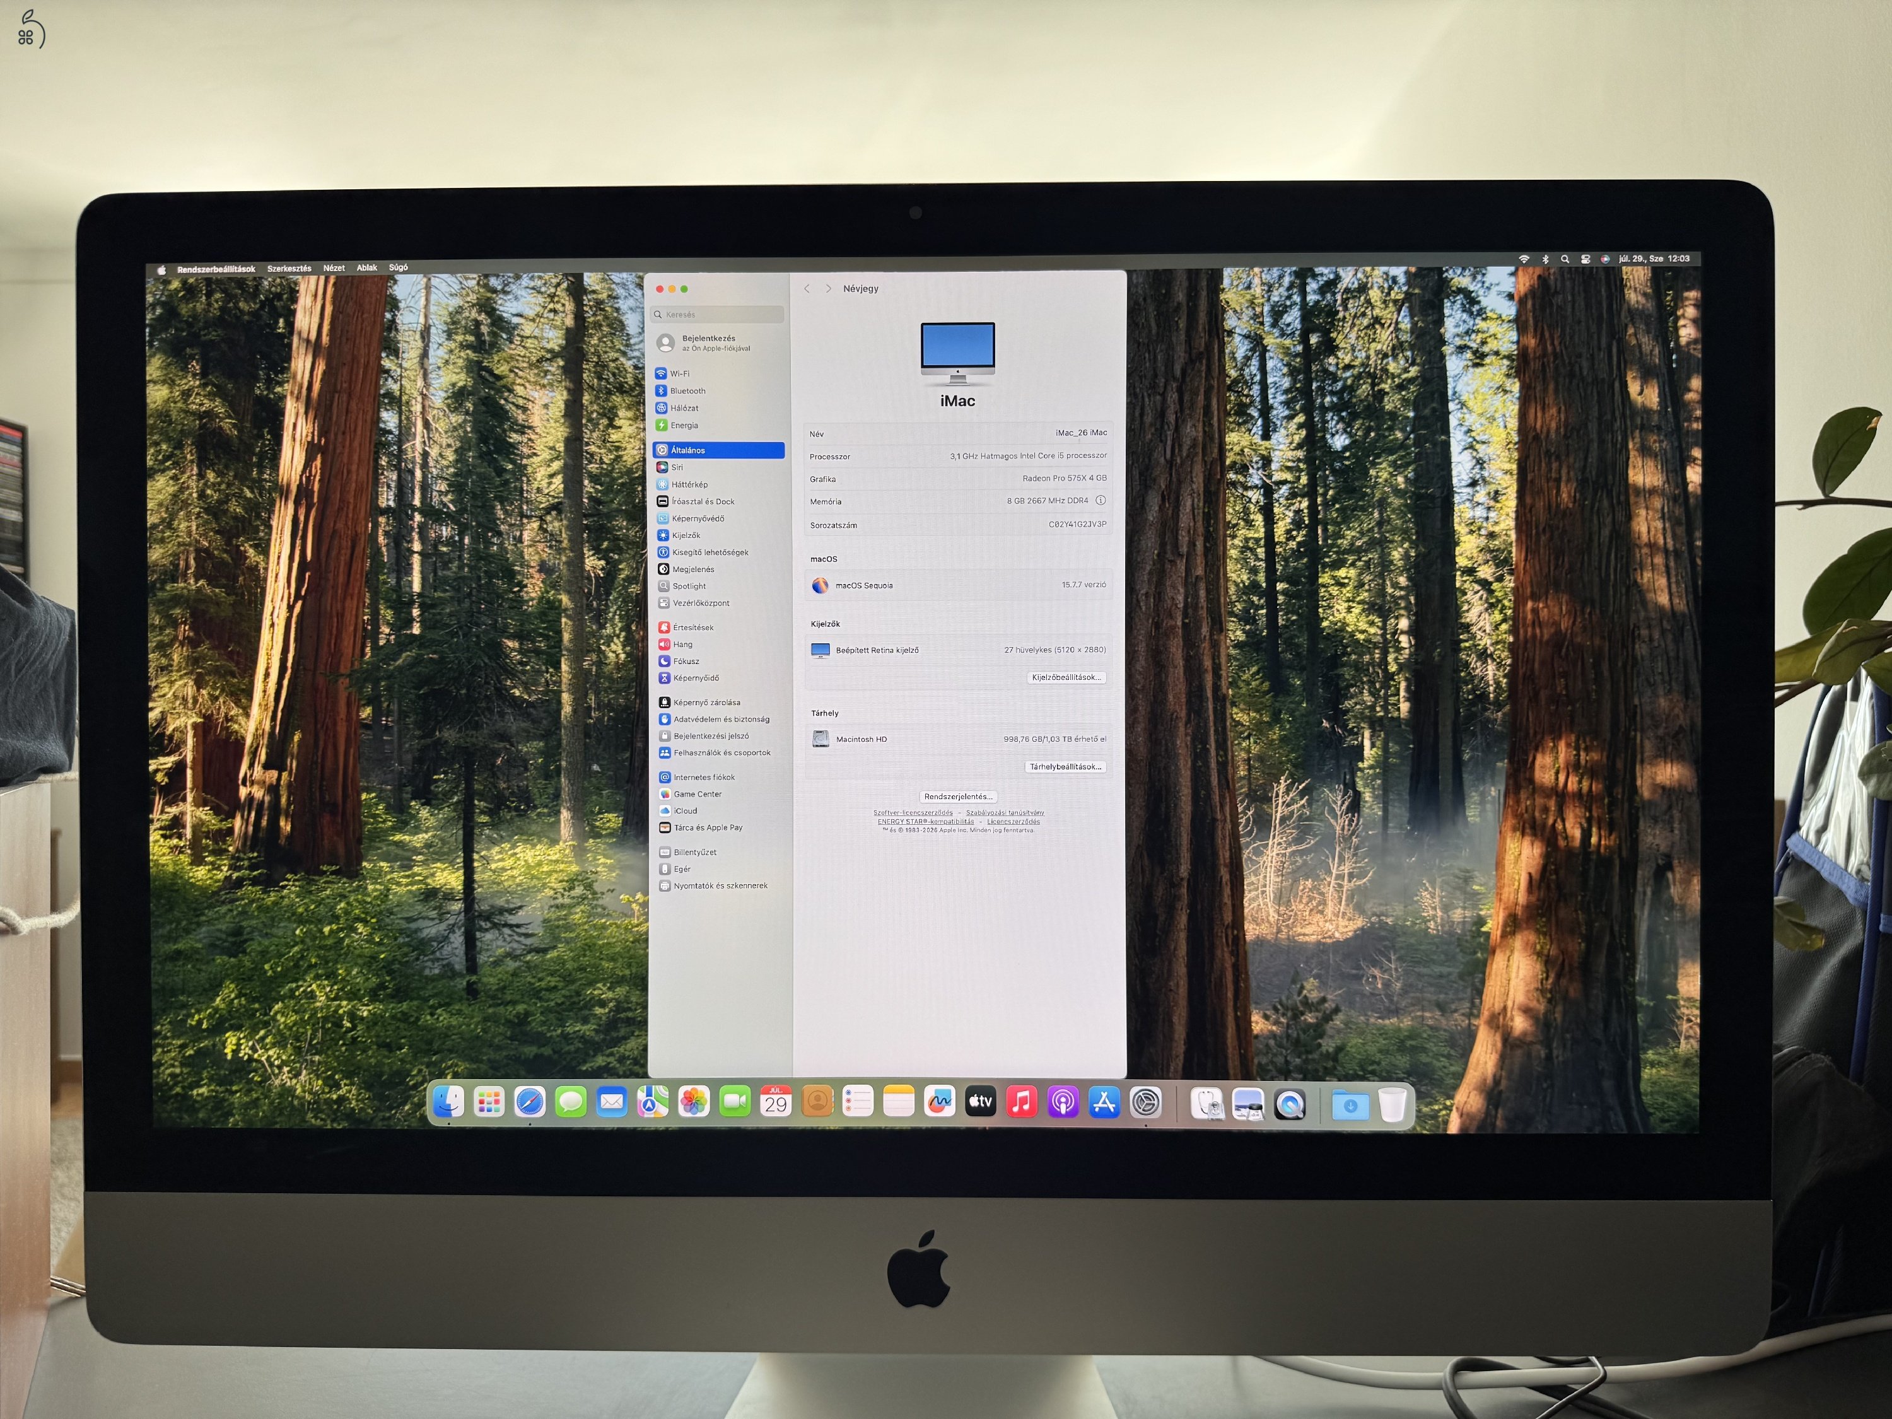Go back with the left chevron

pyautogui.click(x=807, y=289)
